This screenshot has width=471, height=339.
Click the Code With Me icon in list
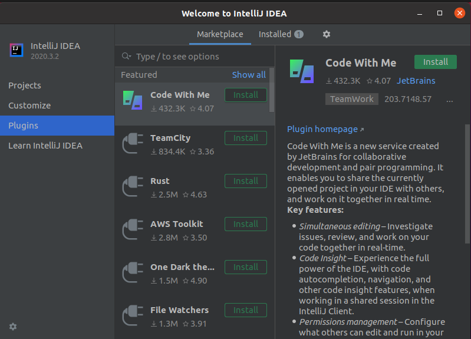click(x=133, y=100)
